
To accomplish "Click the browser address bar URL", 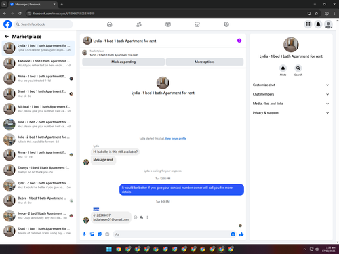I will coord(64,14).
